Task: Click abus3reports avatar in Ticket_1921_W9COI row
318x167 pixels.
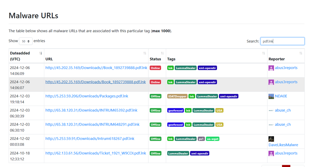Action: coord(271,153)
